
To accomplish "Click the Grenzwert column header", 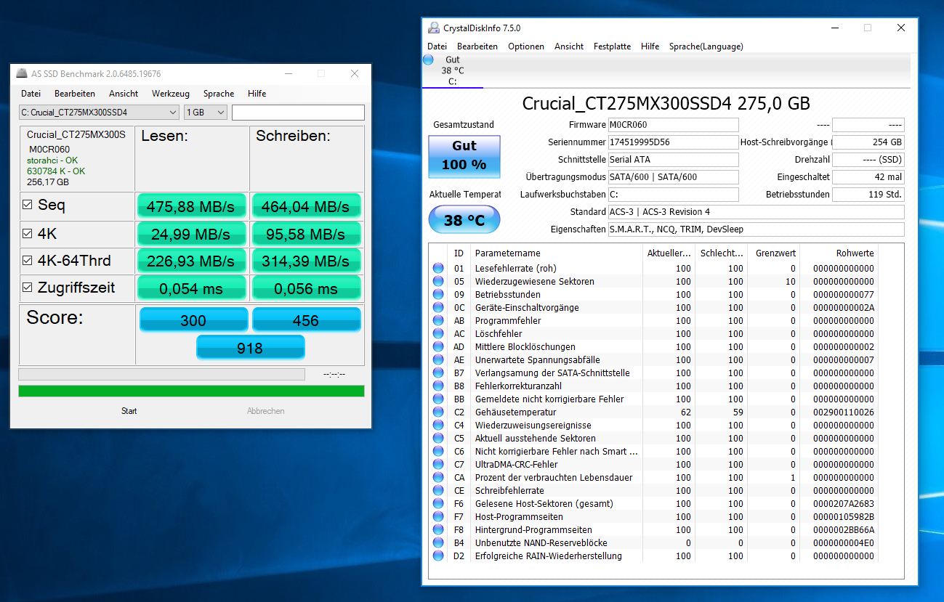I will click(773, 253).
